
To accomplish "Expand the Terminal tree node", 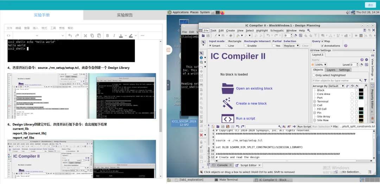I will click(x=314, y=101).
